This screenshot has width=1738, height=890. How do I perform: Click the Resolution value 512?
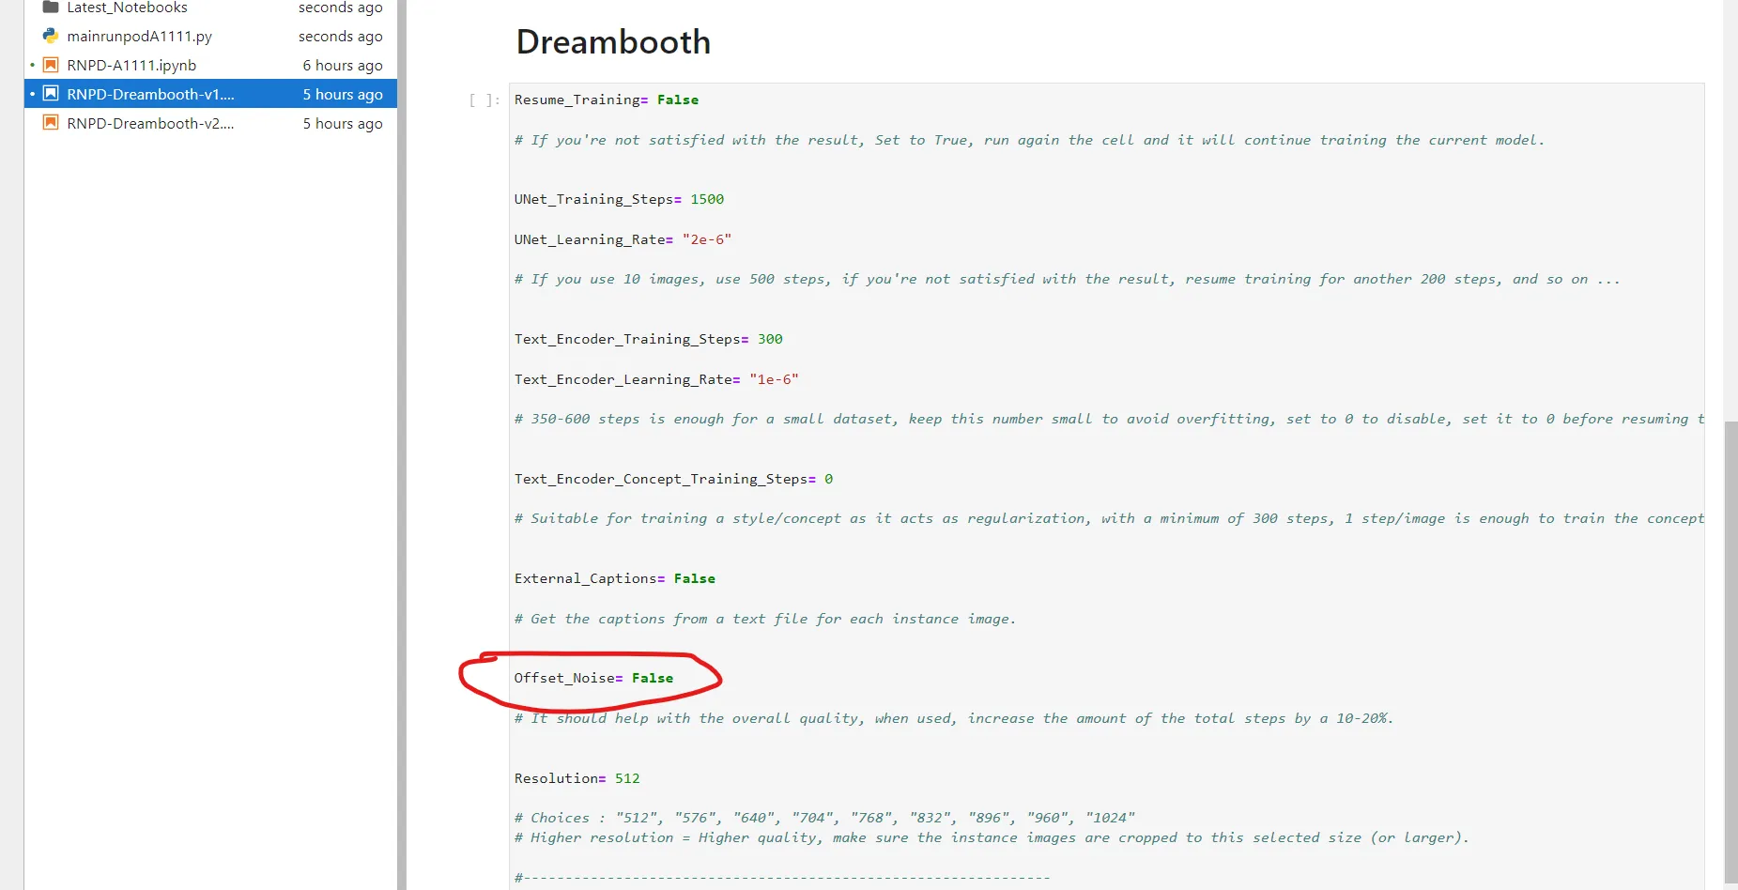627,779
